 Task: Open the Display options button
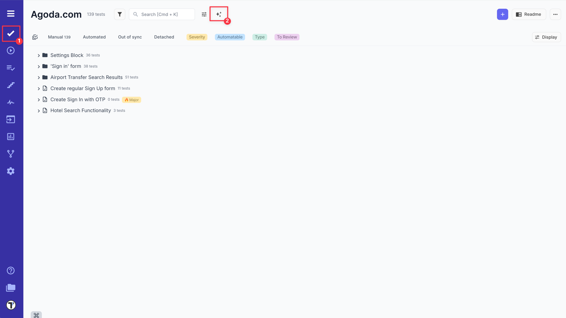(547, 37)
